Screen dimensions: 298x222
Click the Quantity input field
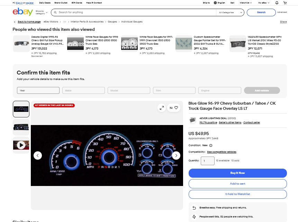click(208, 161)
